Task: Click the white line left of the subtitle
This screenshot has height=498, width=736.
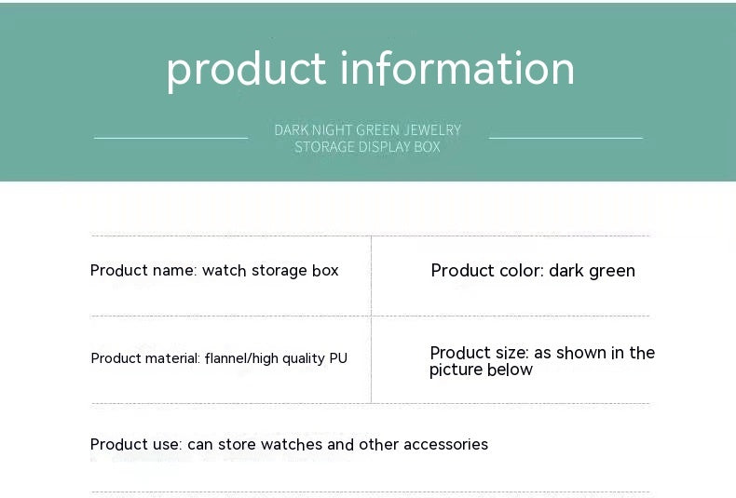Action: 170,138
